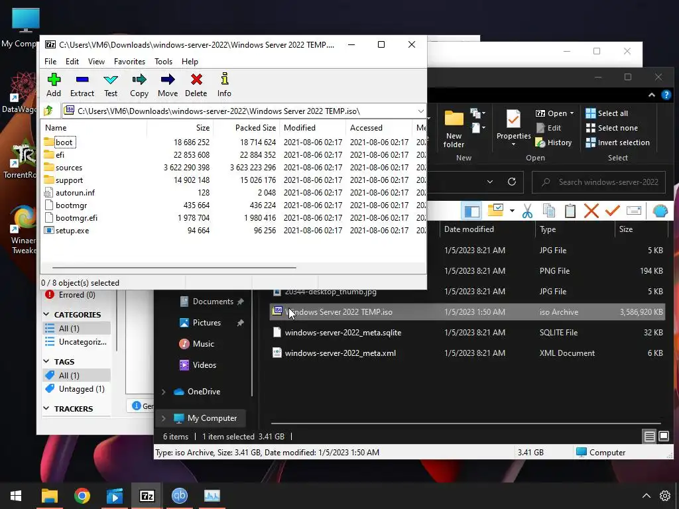Expand the 7-Zip address path dropdown
Image resolution: width=679 pixels, height=509 pixels.
420,111
